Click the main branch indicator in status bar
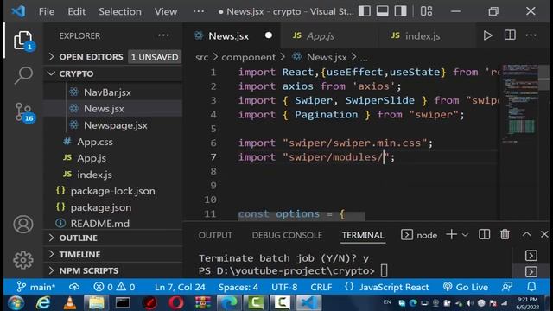The height and width of the screenshot is (311, 553). point(36,287)
